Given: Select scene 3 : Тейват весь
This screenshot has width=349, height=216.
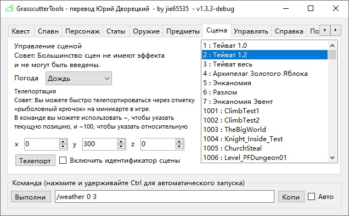Looking at the screenshot, I should click(x=264, y=64).
